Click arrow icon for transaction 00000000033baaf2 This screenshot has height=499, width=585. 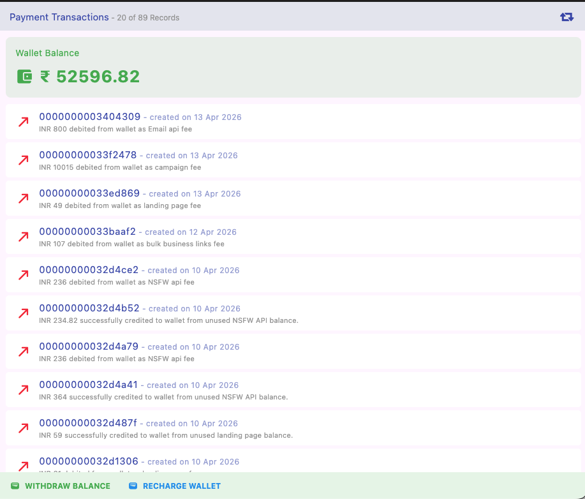click(x=24, y=237)
